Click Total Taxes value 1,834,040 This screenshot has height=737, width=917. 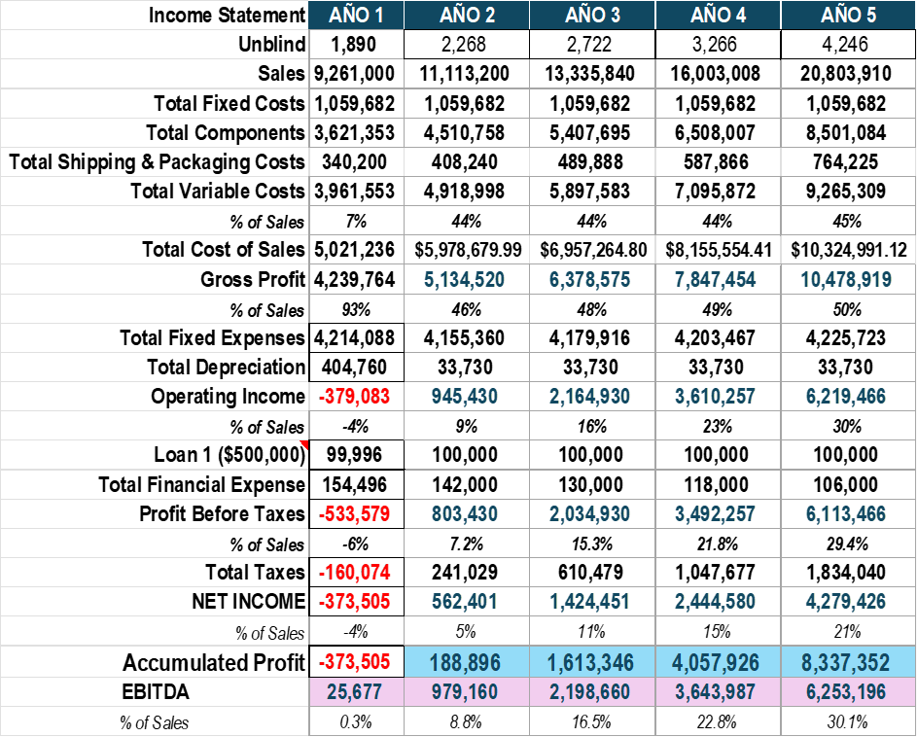[x=846, y=572]
